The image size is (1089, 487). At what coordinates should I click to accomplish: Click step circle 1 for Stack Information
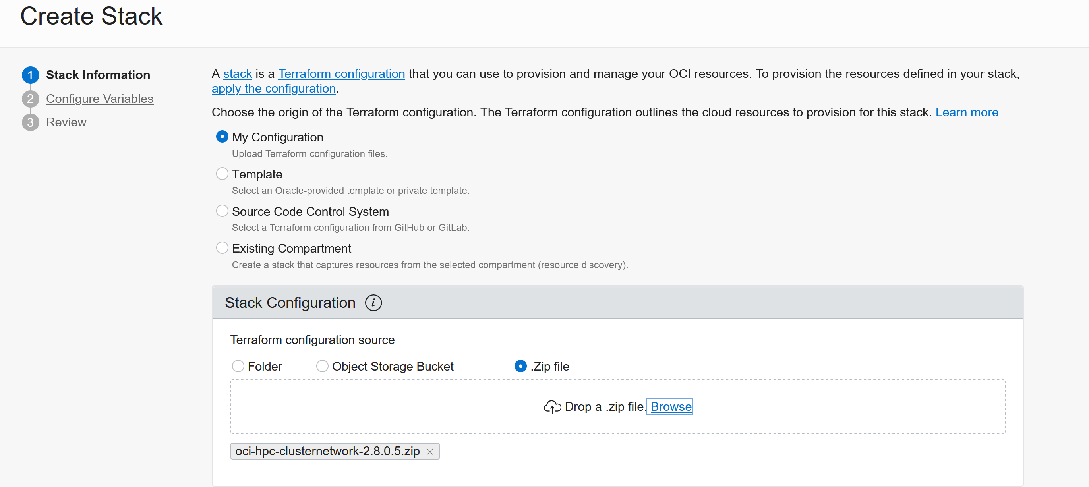(30, 75)
